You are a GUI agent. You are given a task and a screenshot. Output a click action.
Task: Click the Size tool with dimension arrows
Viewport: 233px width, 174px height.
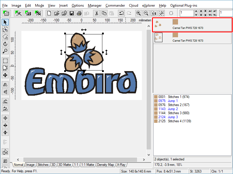click(5, 68)
